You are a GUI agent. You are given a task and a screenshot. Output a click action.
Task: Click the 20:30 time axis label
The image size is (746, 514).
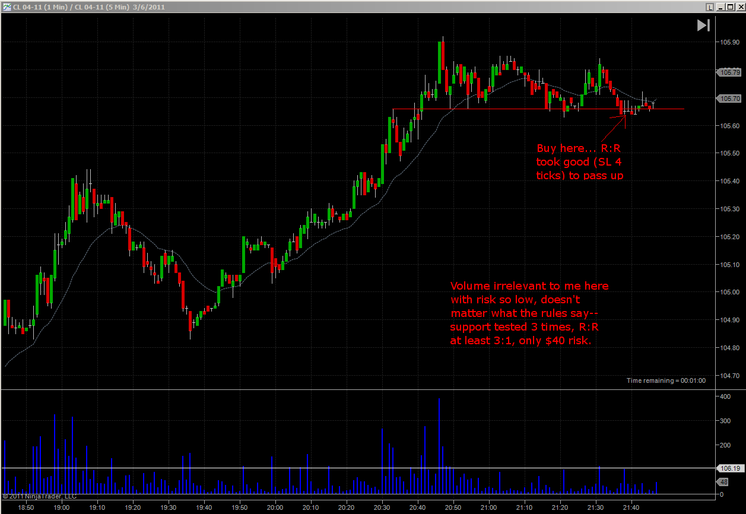(x=382, y=508)
